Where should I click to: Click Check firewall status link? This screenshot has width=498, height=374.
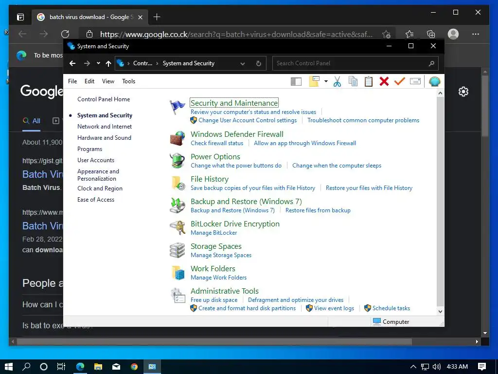point(217,143)
